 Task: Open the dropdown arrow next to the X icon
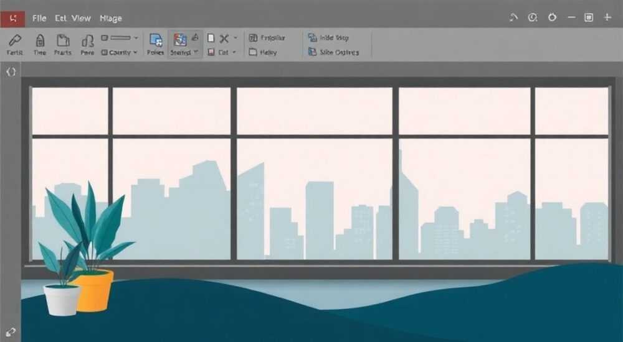coord(235,38)
